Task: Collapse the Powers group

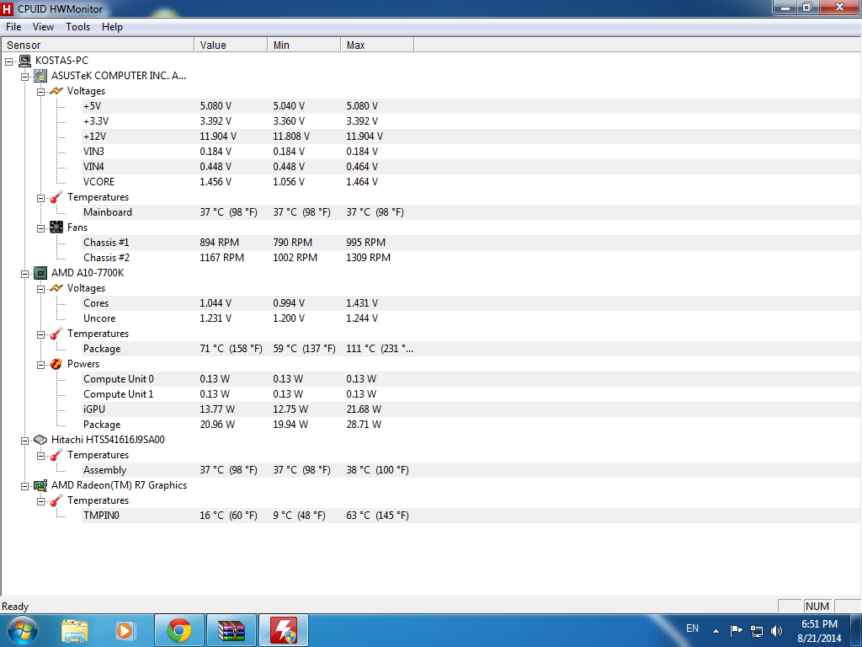Action: (40, 365)
